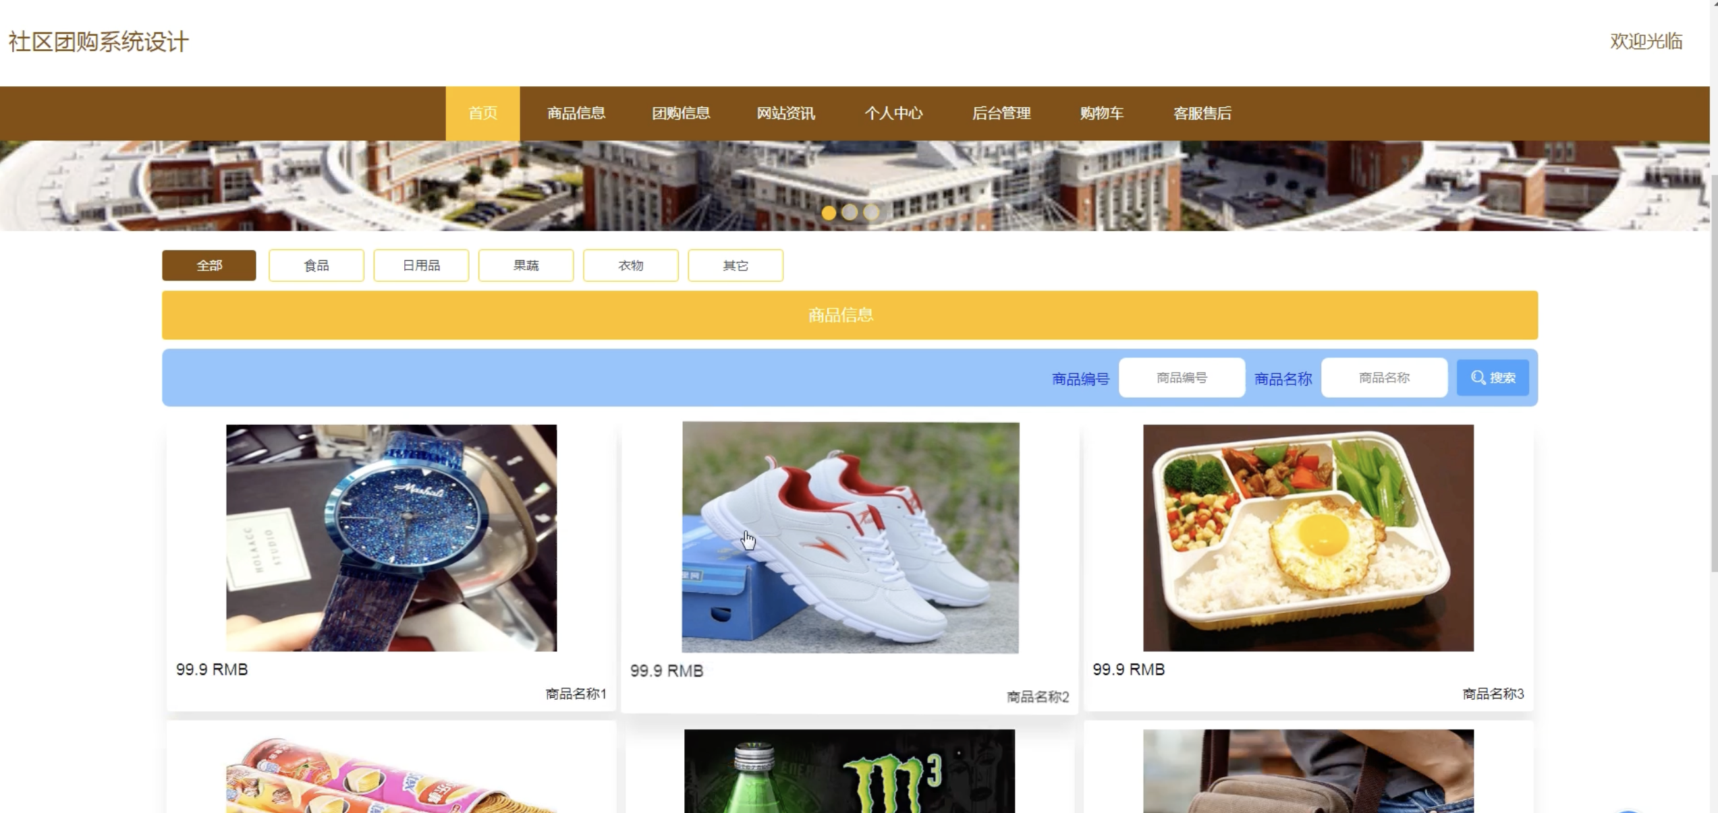Open the white sneakers product image
Screen dimensions: 1718x813
[x=850, y=538]
